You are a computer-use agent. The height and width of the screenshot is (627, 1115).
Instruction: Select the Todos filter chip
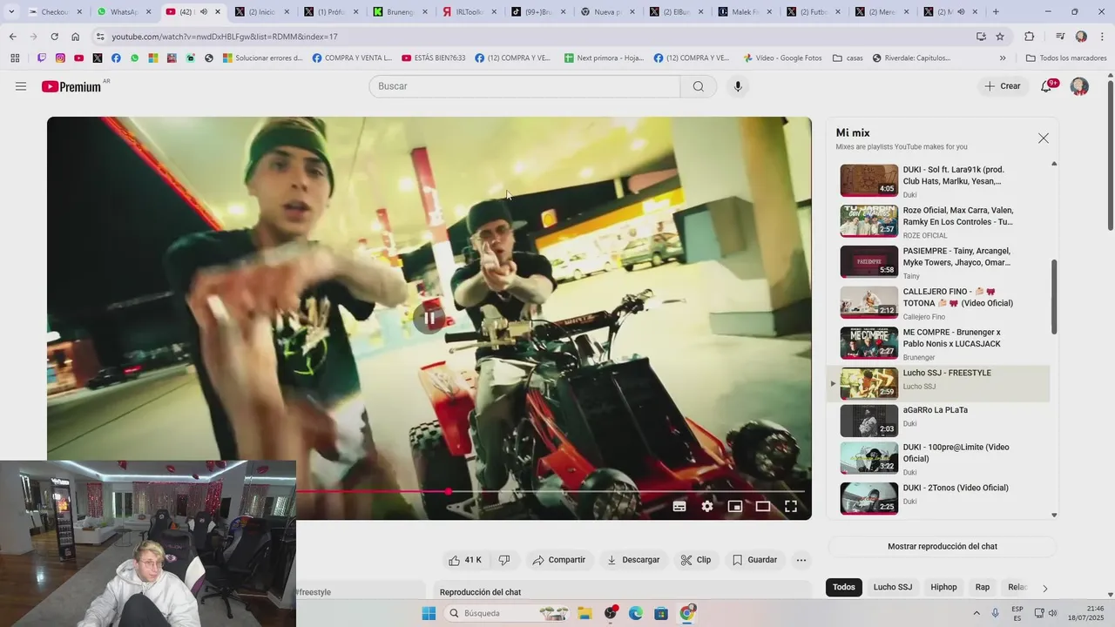(x=844, y=587)
